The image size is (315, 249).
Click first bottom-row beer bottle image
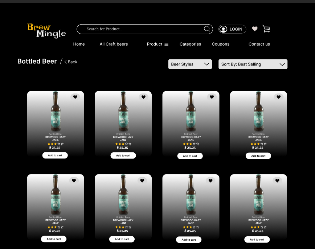[x=56, y=194]
